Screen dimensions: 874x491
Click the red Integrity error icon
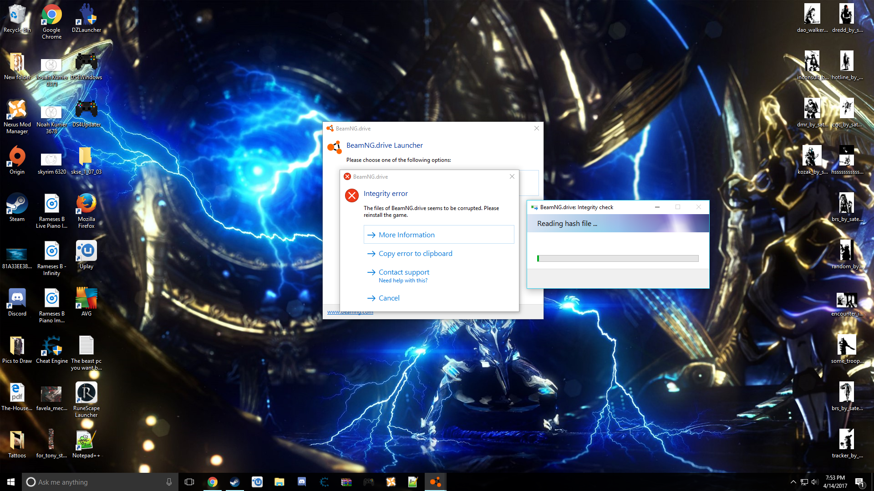tap(351, 195)
